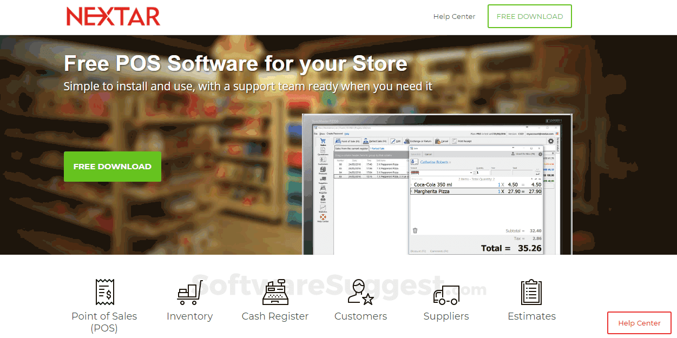Switch to the Parked Sale tab

point(378,148)
